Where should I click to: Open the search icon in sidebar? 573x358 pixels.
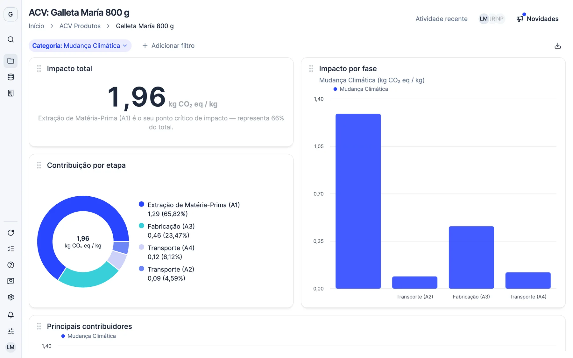coord(11,39)
